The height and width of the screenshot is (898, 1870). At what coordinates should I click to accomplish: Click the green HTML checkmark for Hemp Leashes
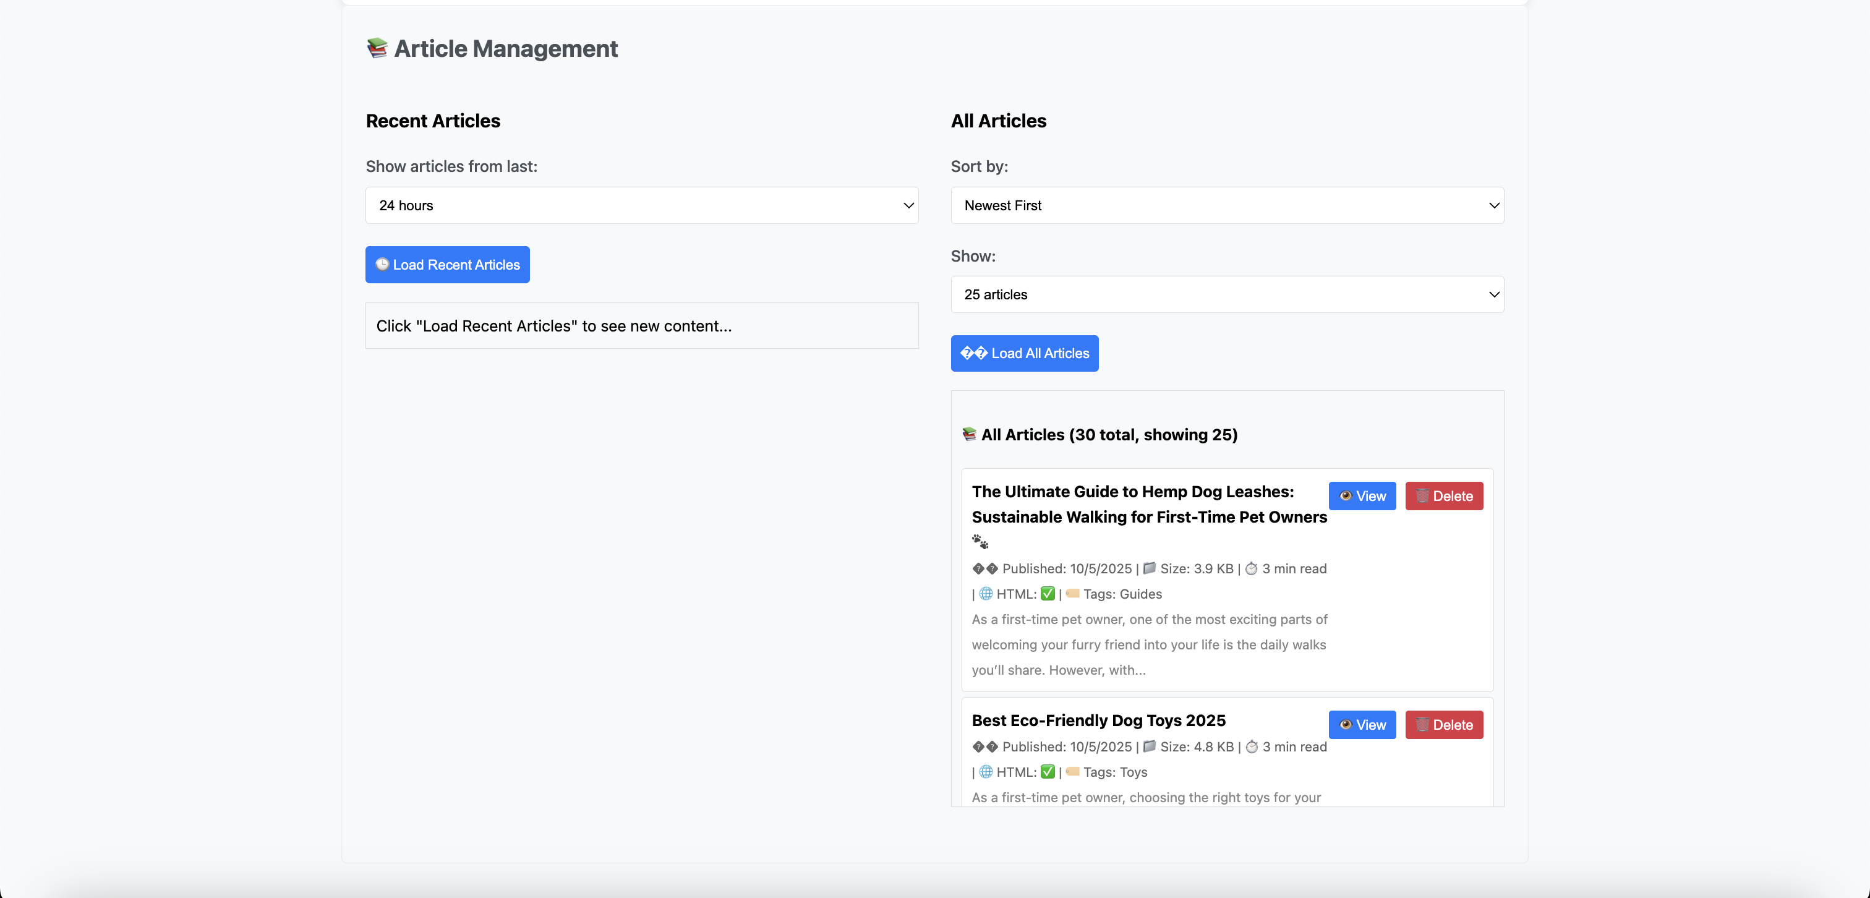point(1047,593)
